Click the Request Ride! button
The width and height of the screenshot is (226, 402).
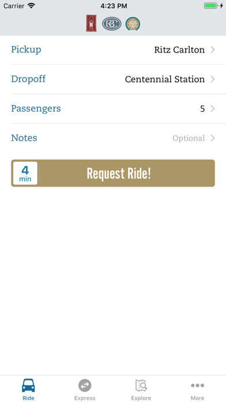[x=113, y=173]
